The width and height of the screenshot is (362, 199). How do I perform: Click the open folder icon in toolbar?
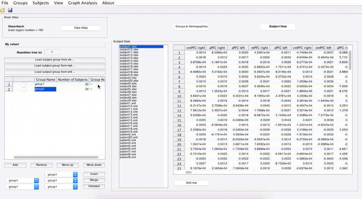(x=3, y=10)
